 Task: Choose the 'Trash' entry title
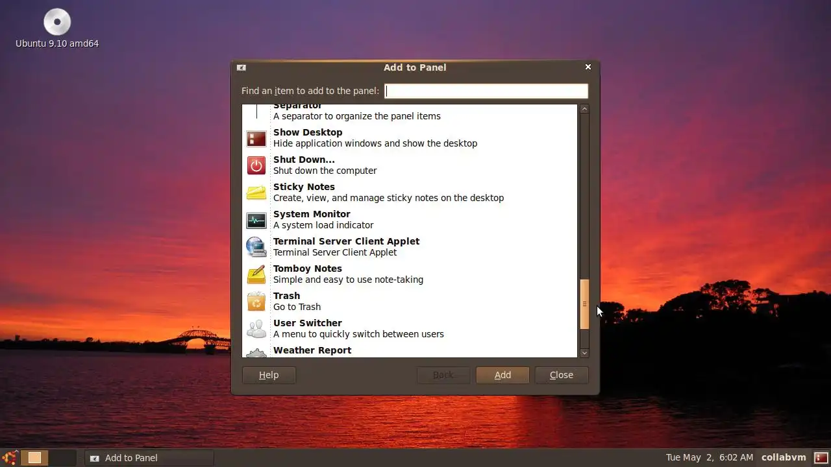(x=286, y=296)
